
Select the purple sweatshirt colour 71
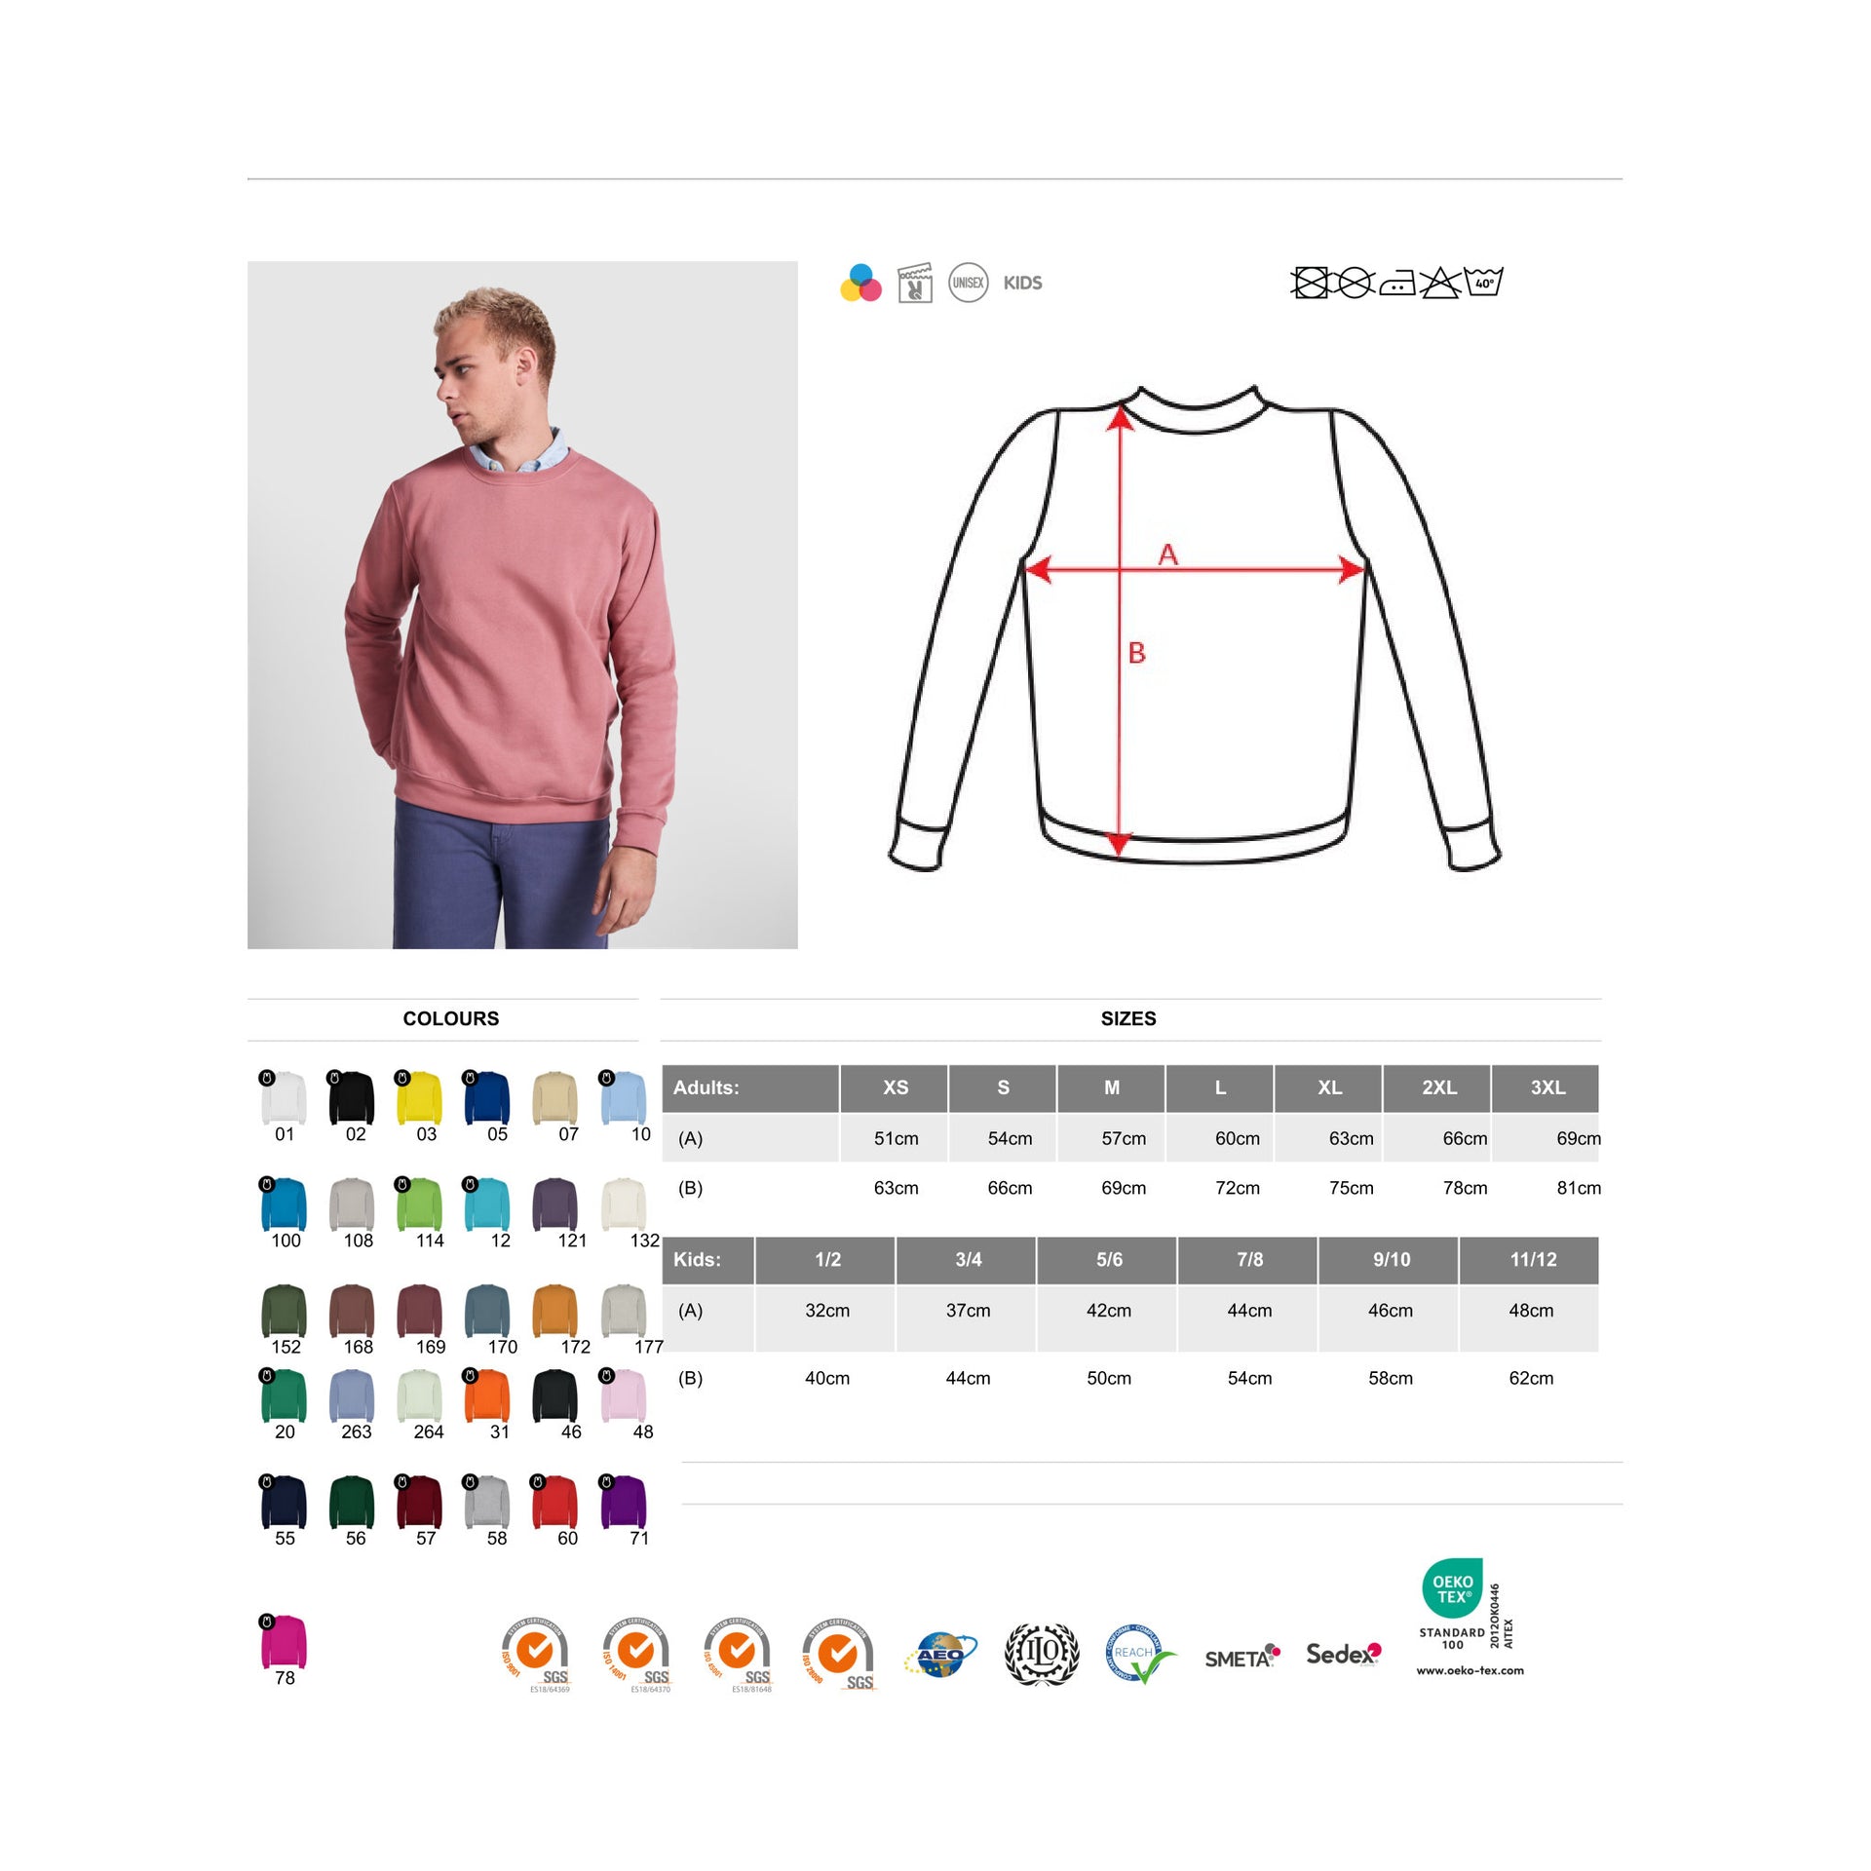[624, 1502]
